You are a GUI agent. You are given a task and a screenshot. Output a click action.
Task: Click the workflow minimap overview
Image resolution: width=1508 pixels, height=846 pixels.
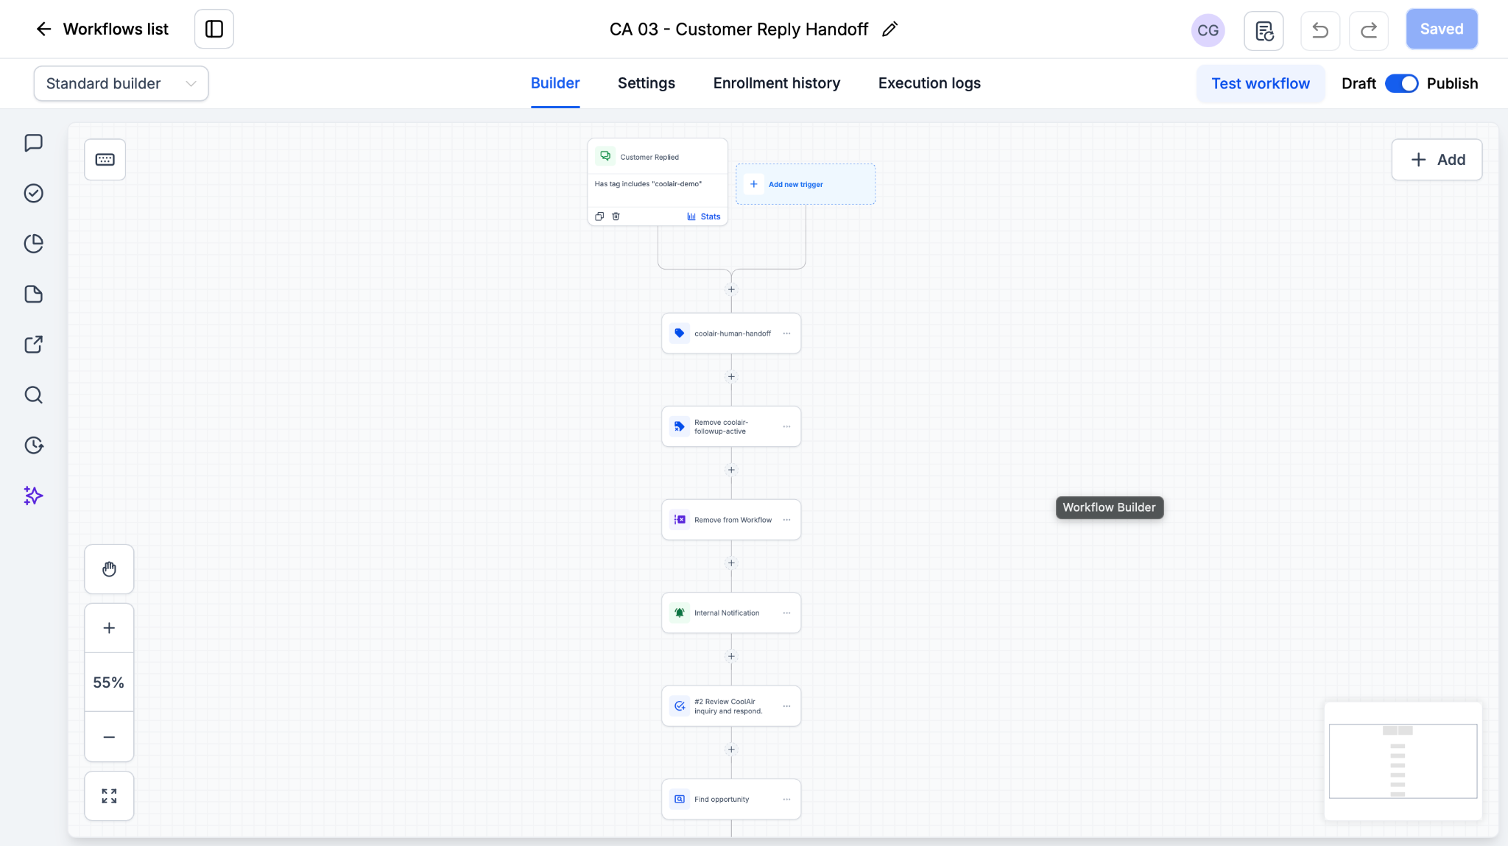1403,761
